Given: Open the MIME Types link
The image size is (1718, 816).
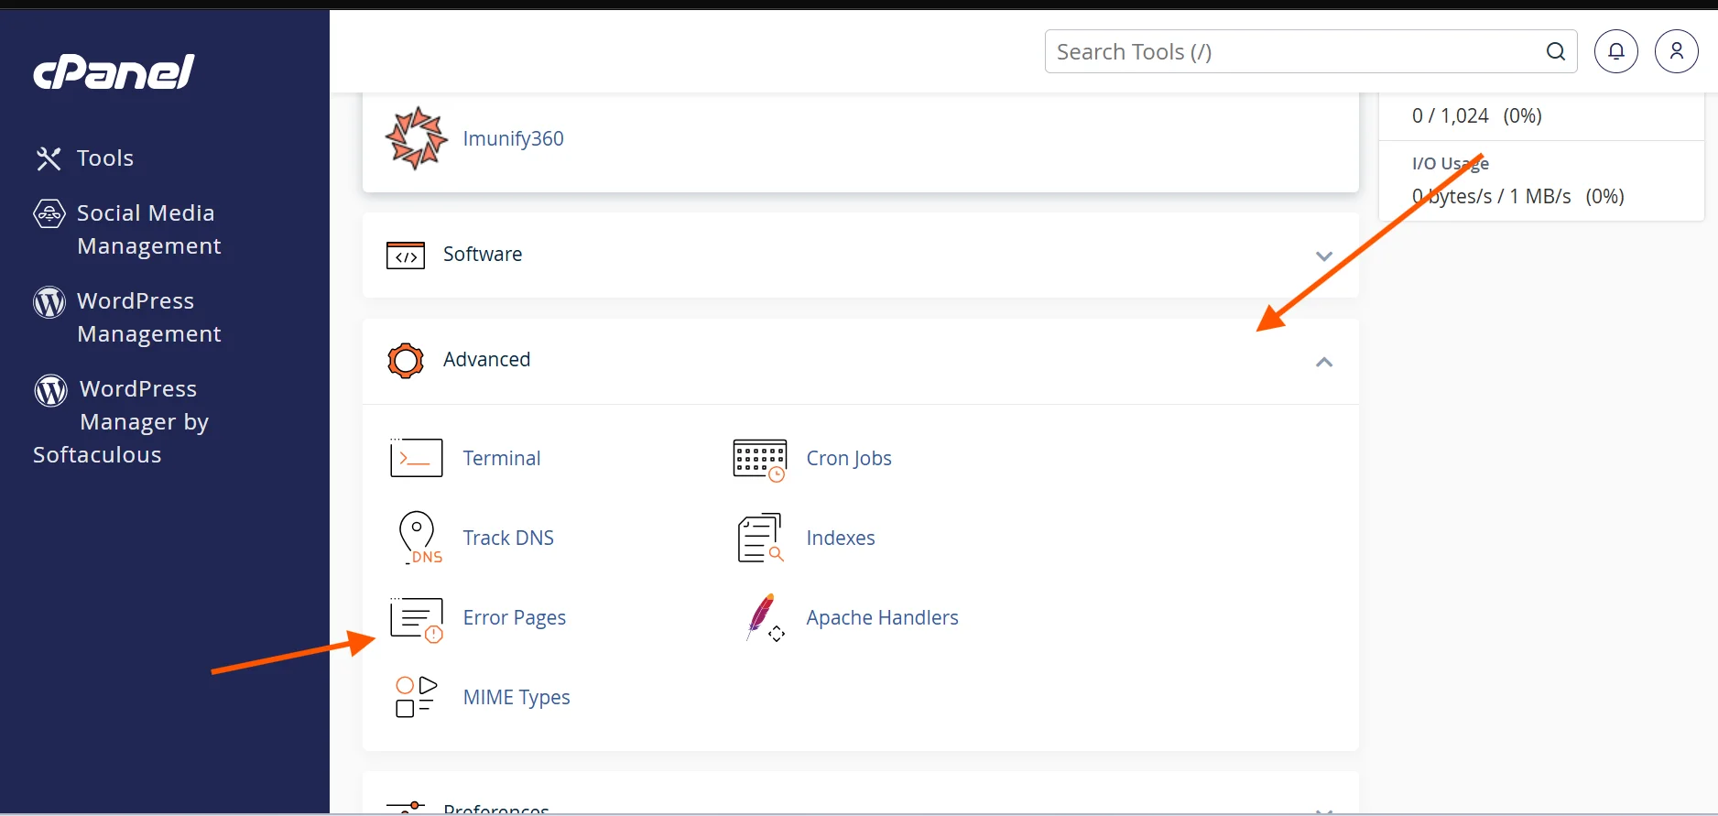Looking at the screenshot, I should [516, 698].
